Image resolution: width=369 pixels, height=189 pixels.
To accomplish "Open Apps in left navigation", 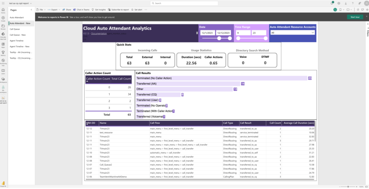I will (3, 45).
